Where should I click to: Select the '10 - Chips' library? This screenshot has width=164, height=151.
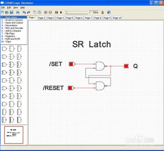click(x=14, y=42)
